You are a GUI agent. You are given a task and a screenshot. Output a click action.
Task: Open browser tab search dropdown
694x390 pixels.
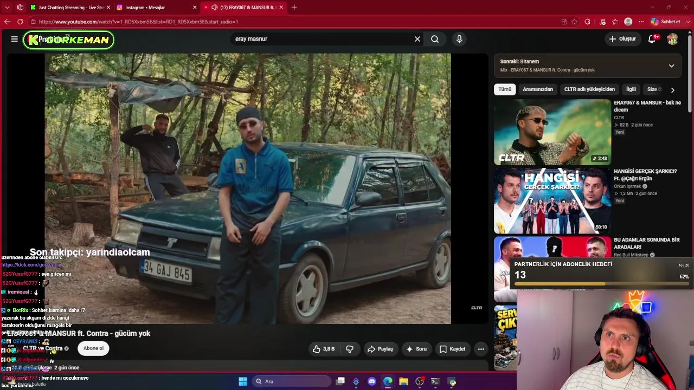click(7, 8)
